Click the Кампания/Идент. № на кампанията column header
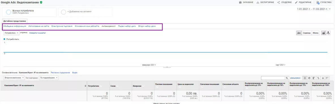335x104 pixels. (x=44, y=85)
